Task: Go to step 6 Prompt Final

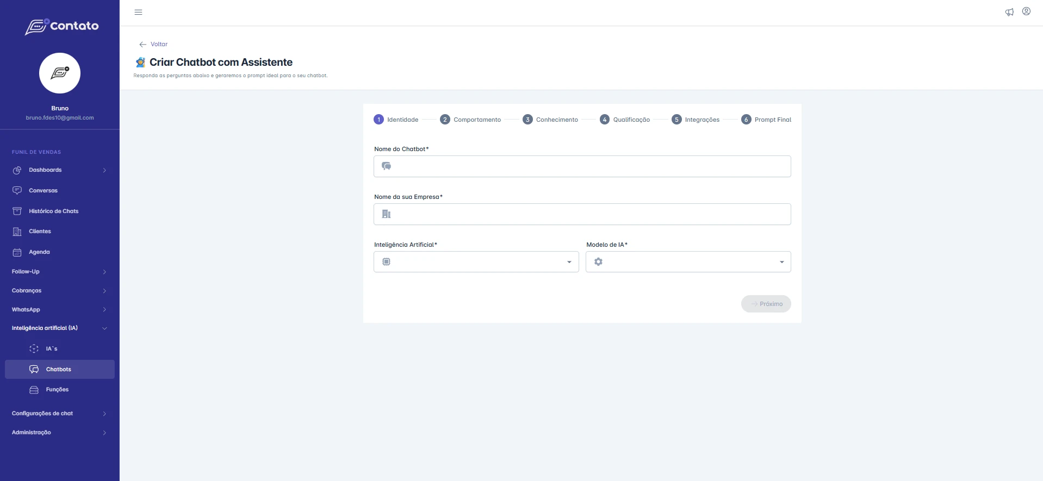Action: (766, 120)
